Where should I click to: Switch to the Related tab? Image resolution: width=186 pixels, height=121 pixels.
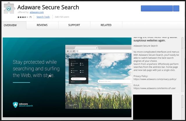[106, 25]
